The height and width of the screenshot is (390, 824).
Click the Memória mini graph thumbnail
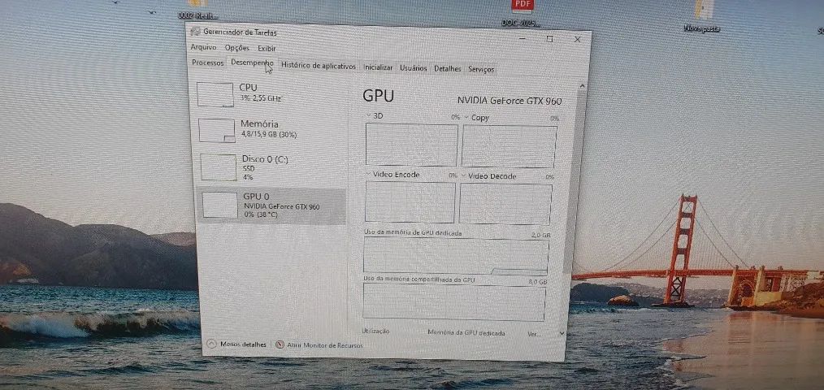click(x=216, y=130)
